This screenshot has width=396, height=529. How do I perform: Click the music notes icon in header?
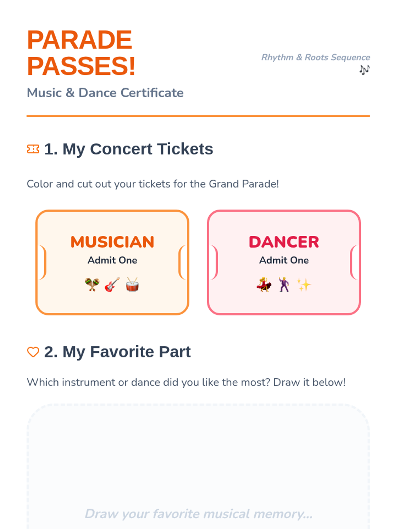coord(364,69)
